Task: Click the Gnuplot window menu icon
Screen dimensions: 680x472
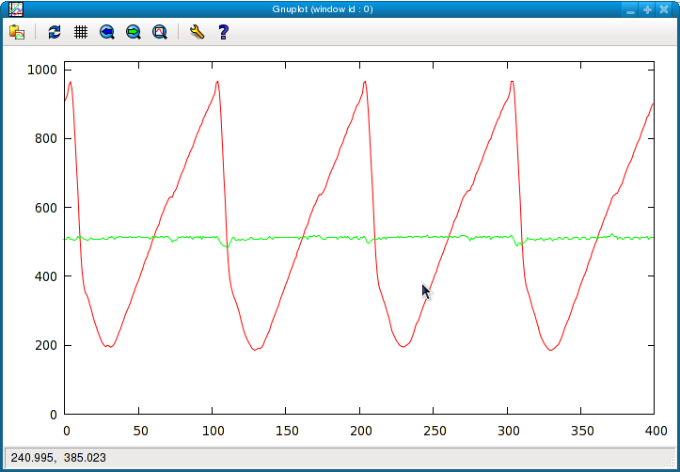Action: pos(16,9)
